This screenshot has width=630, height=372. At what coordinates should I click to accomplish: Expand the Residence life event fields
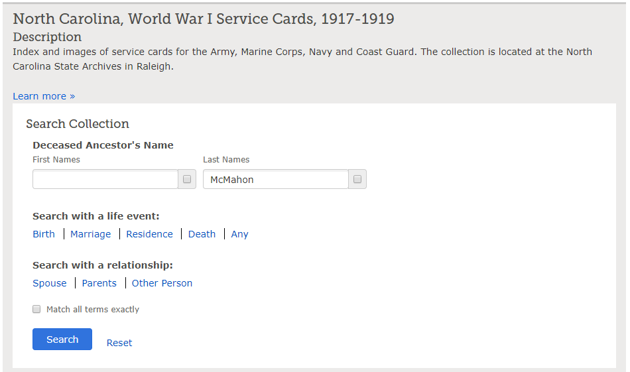149,234
